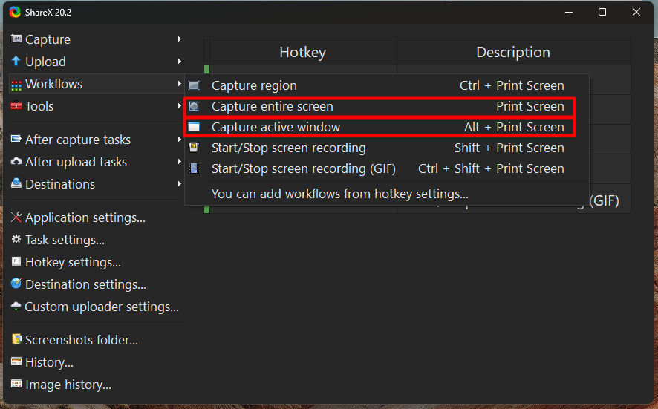The image size is (658, 409).
Task: Open Screenshots folder...
Action: tap(97, 340)
